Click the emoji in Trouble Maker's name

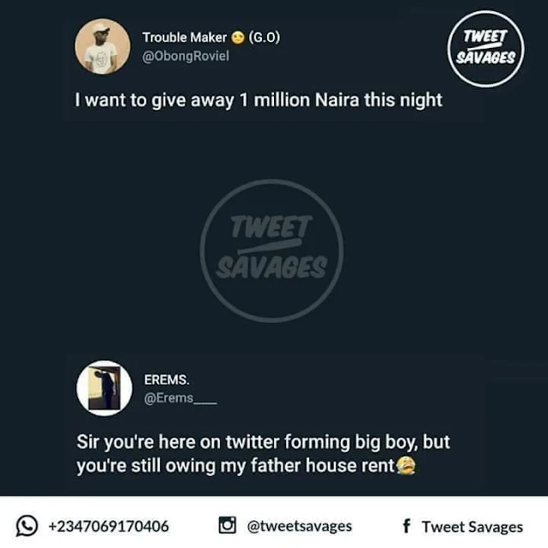click(x=238, y=38)
